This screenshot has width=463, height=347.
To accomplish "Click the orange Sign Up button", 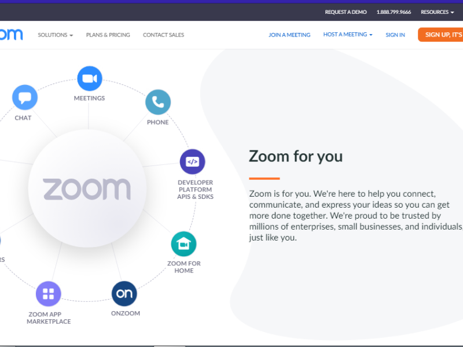I will point(440,35).
